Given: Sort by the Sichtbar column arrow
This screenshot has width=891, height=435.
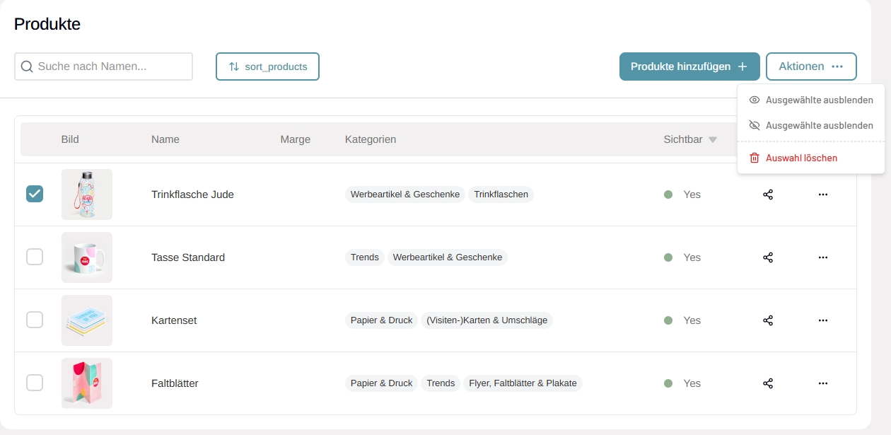Looking at the screenshot, I should click(x=713, y=140).
